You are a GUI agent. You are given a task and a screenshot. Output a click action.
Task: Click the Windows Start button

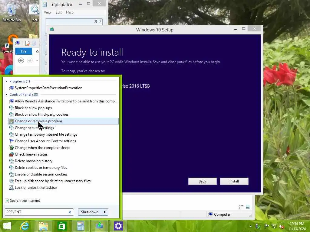[7, 226]
